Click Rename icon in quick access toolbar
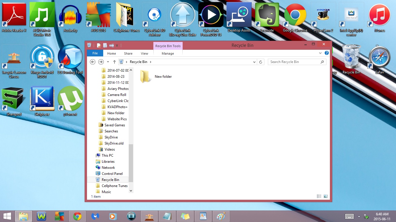Image resolution: width=396 pixels, height=222 pixels. point(111,45)
